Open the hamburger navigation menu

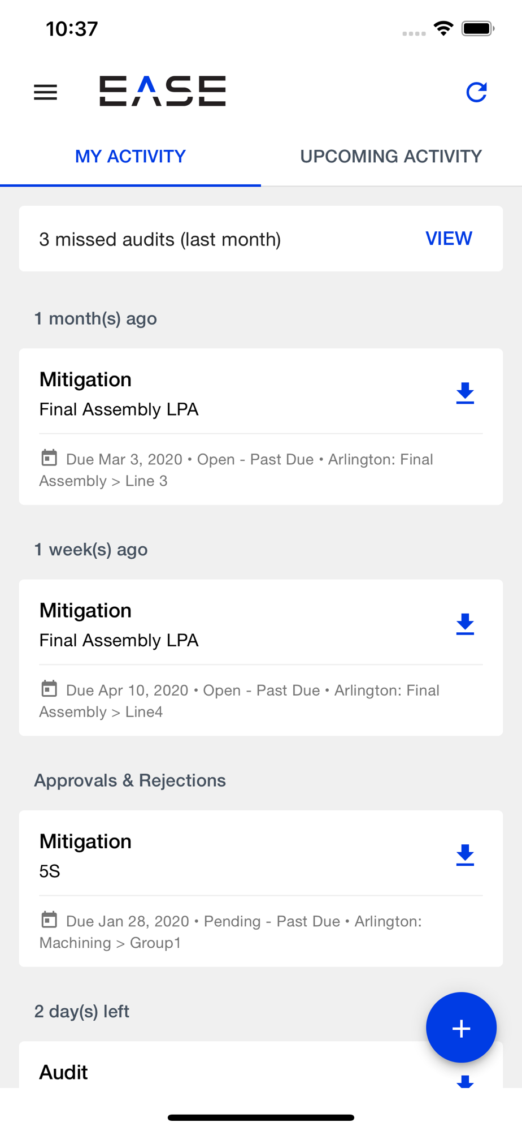click(x=46, y=92)
